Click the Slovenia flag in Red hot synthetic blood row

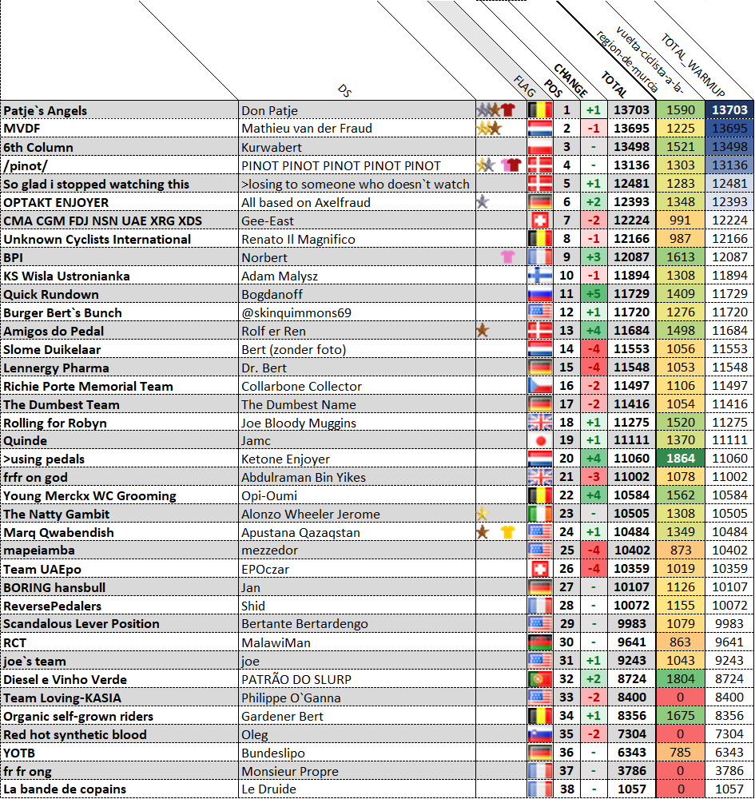pyautogui.click(x=539, y=734)
